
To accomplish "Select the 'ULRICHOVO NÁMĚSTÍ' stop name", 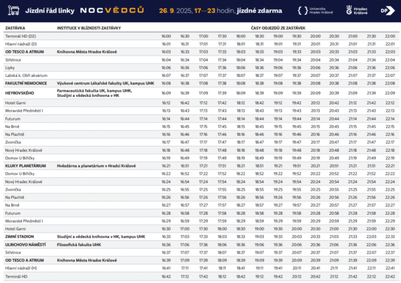I will point(25,245).
